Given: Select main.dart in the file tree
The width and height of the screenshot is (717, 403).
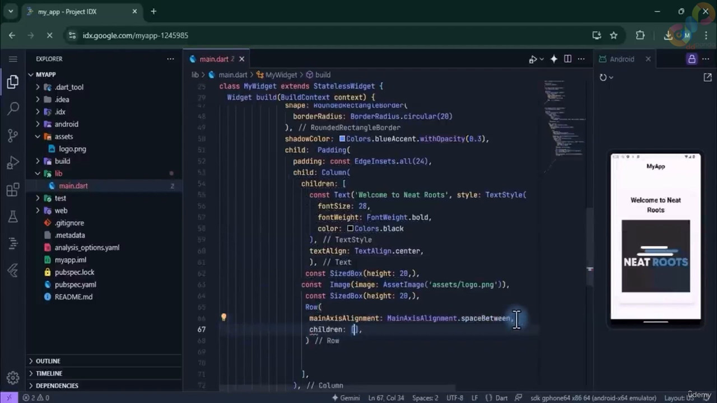Looking at the screenshot, I should tap(73, 186).
